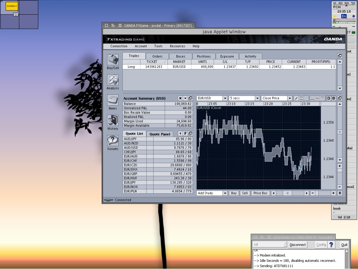Viewport: 358px width, 269px height.
Task: Click the third grid layout icon in chart toolbar
Action: pyautogui.click(x=323, y=98)
